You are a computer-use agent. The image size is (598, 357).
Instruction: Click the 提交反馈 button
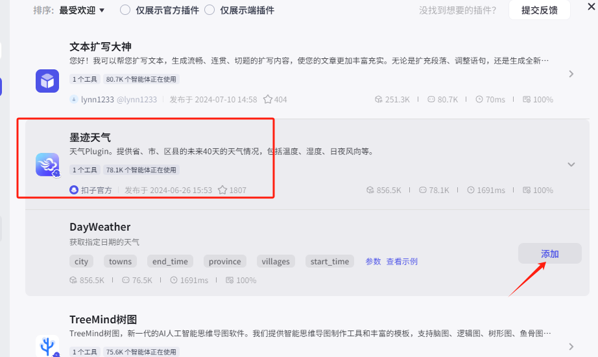click(x=539, y=10)
